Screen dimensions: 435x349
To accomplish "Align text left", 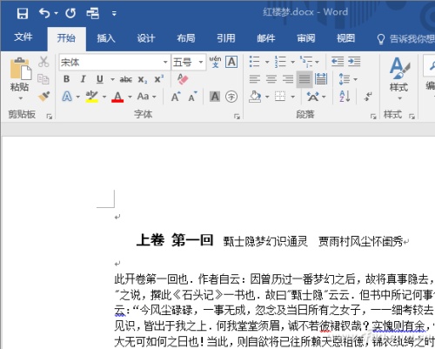I will coord(254,79).
